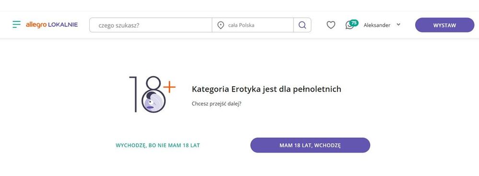This screenshot has height=176, width=479.
Task: Click the WYSTAW button
Action: [444, 25]
